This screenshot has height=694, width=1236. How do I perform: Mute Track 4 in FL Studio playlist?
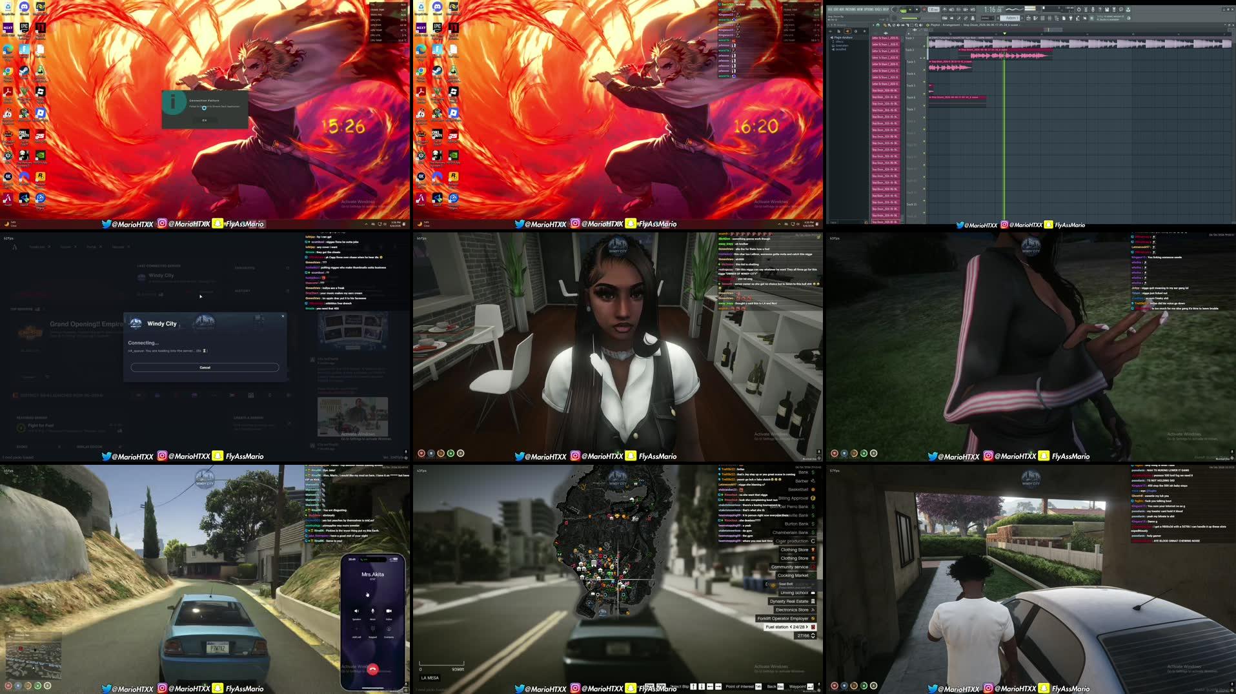[924, 81]
